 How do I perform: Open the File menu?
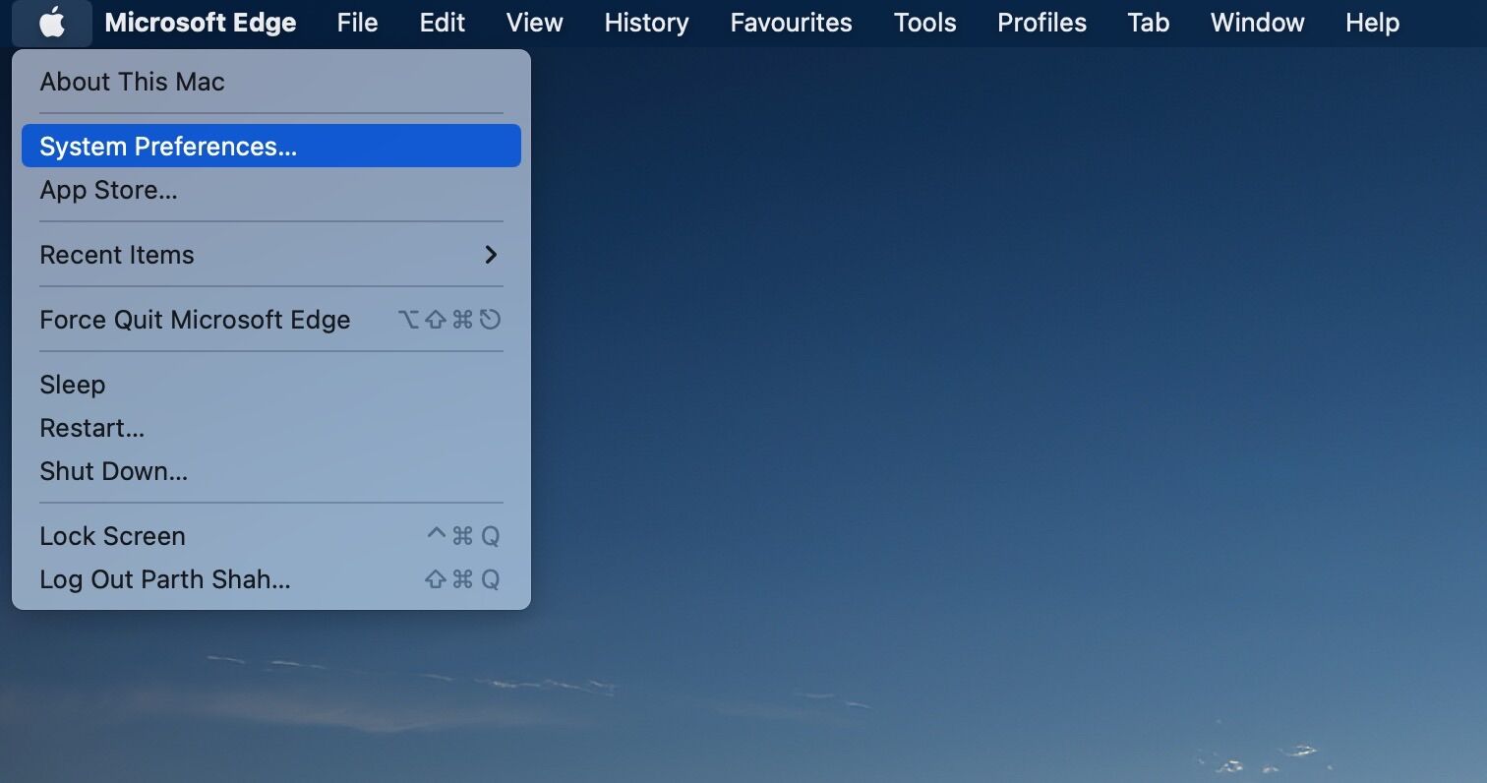point(357,23)
